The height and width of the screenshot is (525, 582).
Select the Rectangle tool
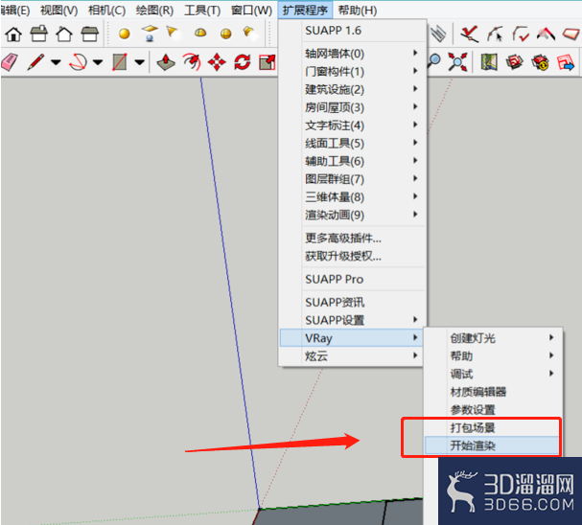120,62
